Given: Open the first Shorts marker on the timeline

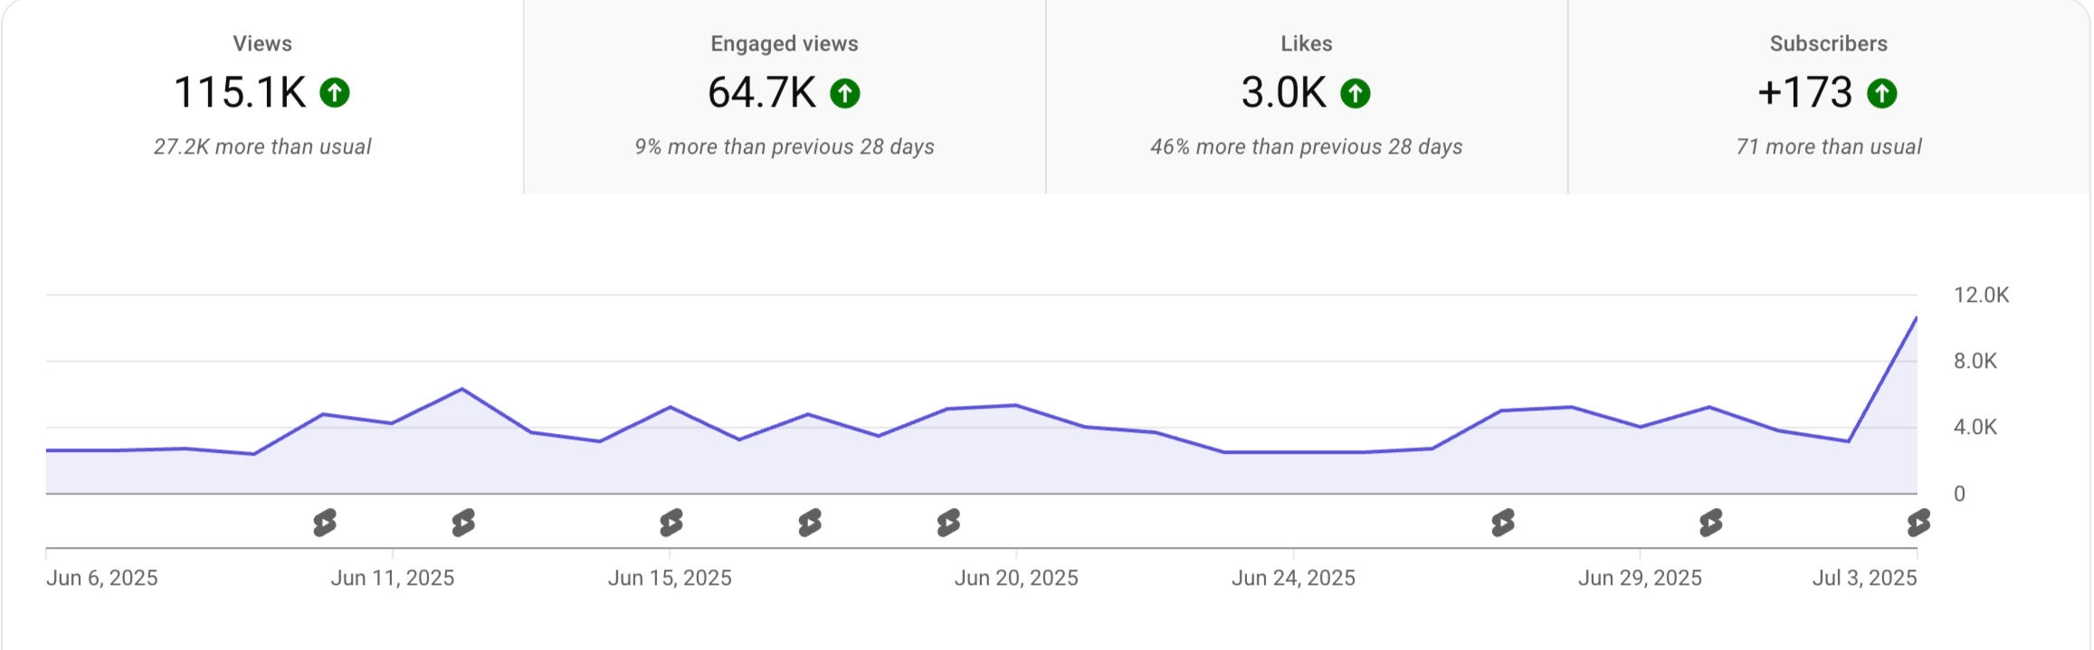Looking at the screenshot, I should 325,523.
